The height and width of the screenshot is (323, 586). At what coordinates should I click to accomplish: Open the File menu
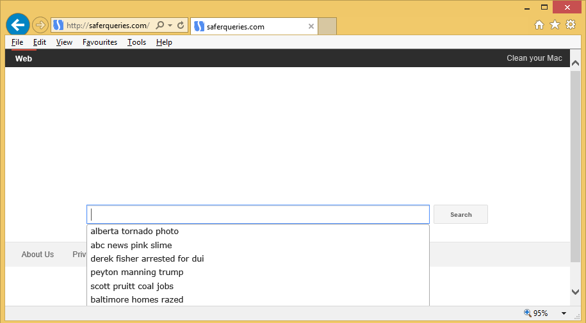pos(17,42)
